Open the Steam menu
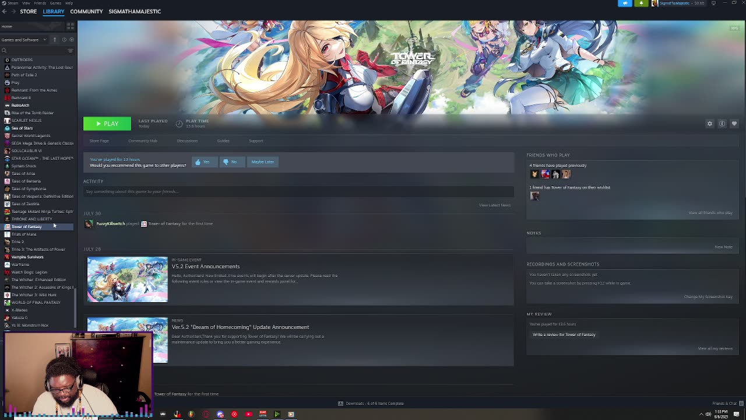 [x=13, y=3]
